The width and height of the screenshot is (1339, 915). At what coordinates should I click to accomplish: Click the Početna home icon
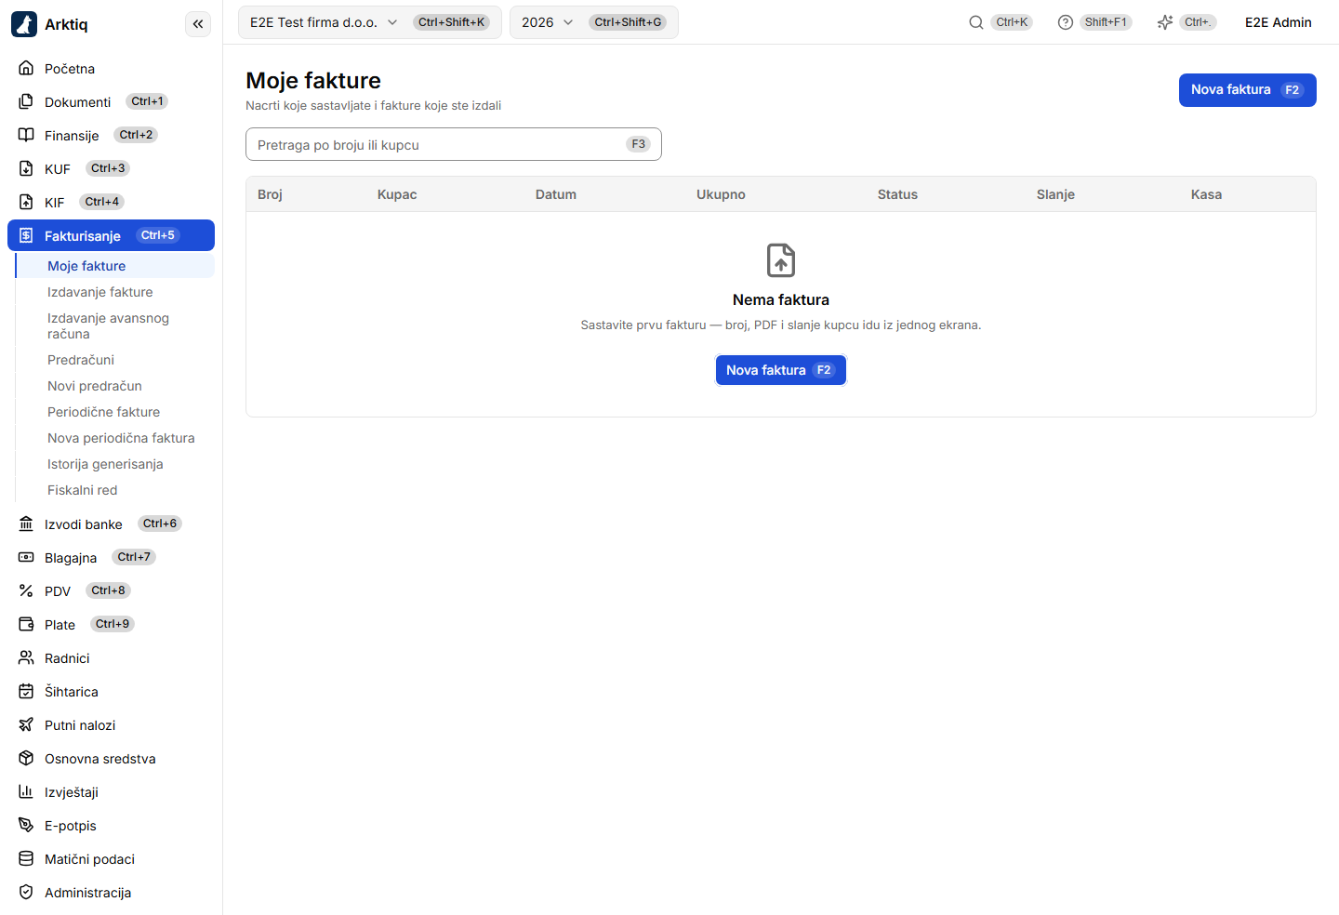point(26,68)
